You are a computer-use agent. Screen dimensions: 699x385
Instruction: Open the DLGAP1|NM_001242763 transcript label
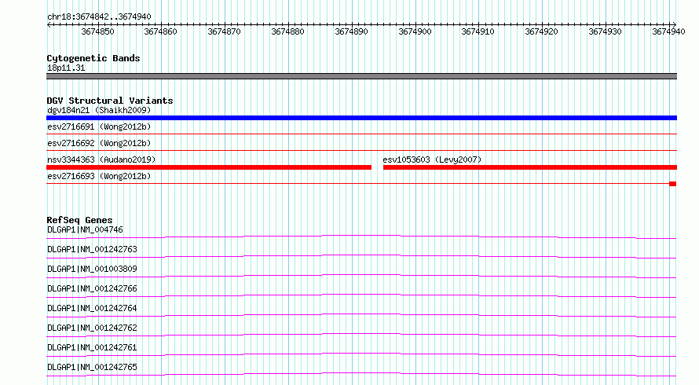(x=92, y=249)
